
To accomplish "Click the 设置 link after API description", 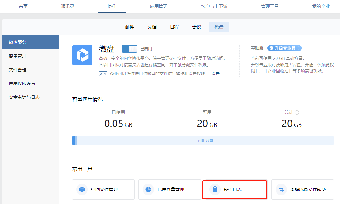I will coord(216,74).
